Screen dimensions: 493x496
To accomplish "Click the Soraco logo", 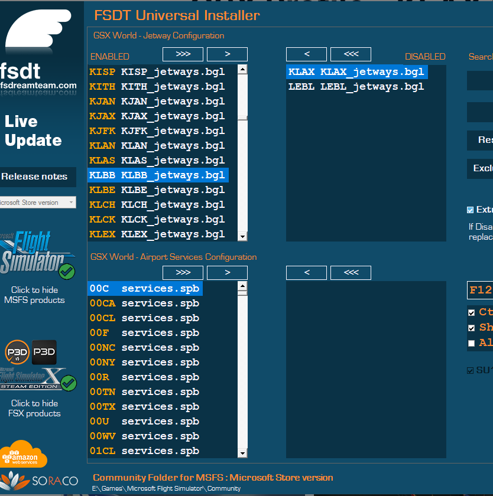I will click(39, 481).
